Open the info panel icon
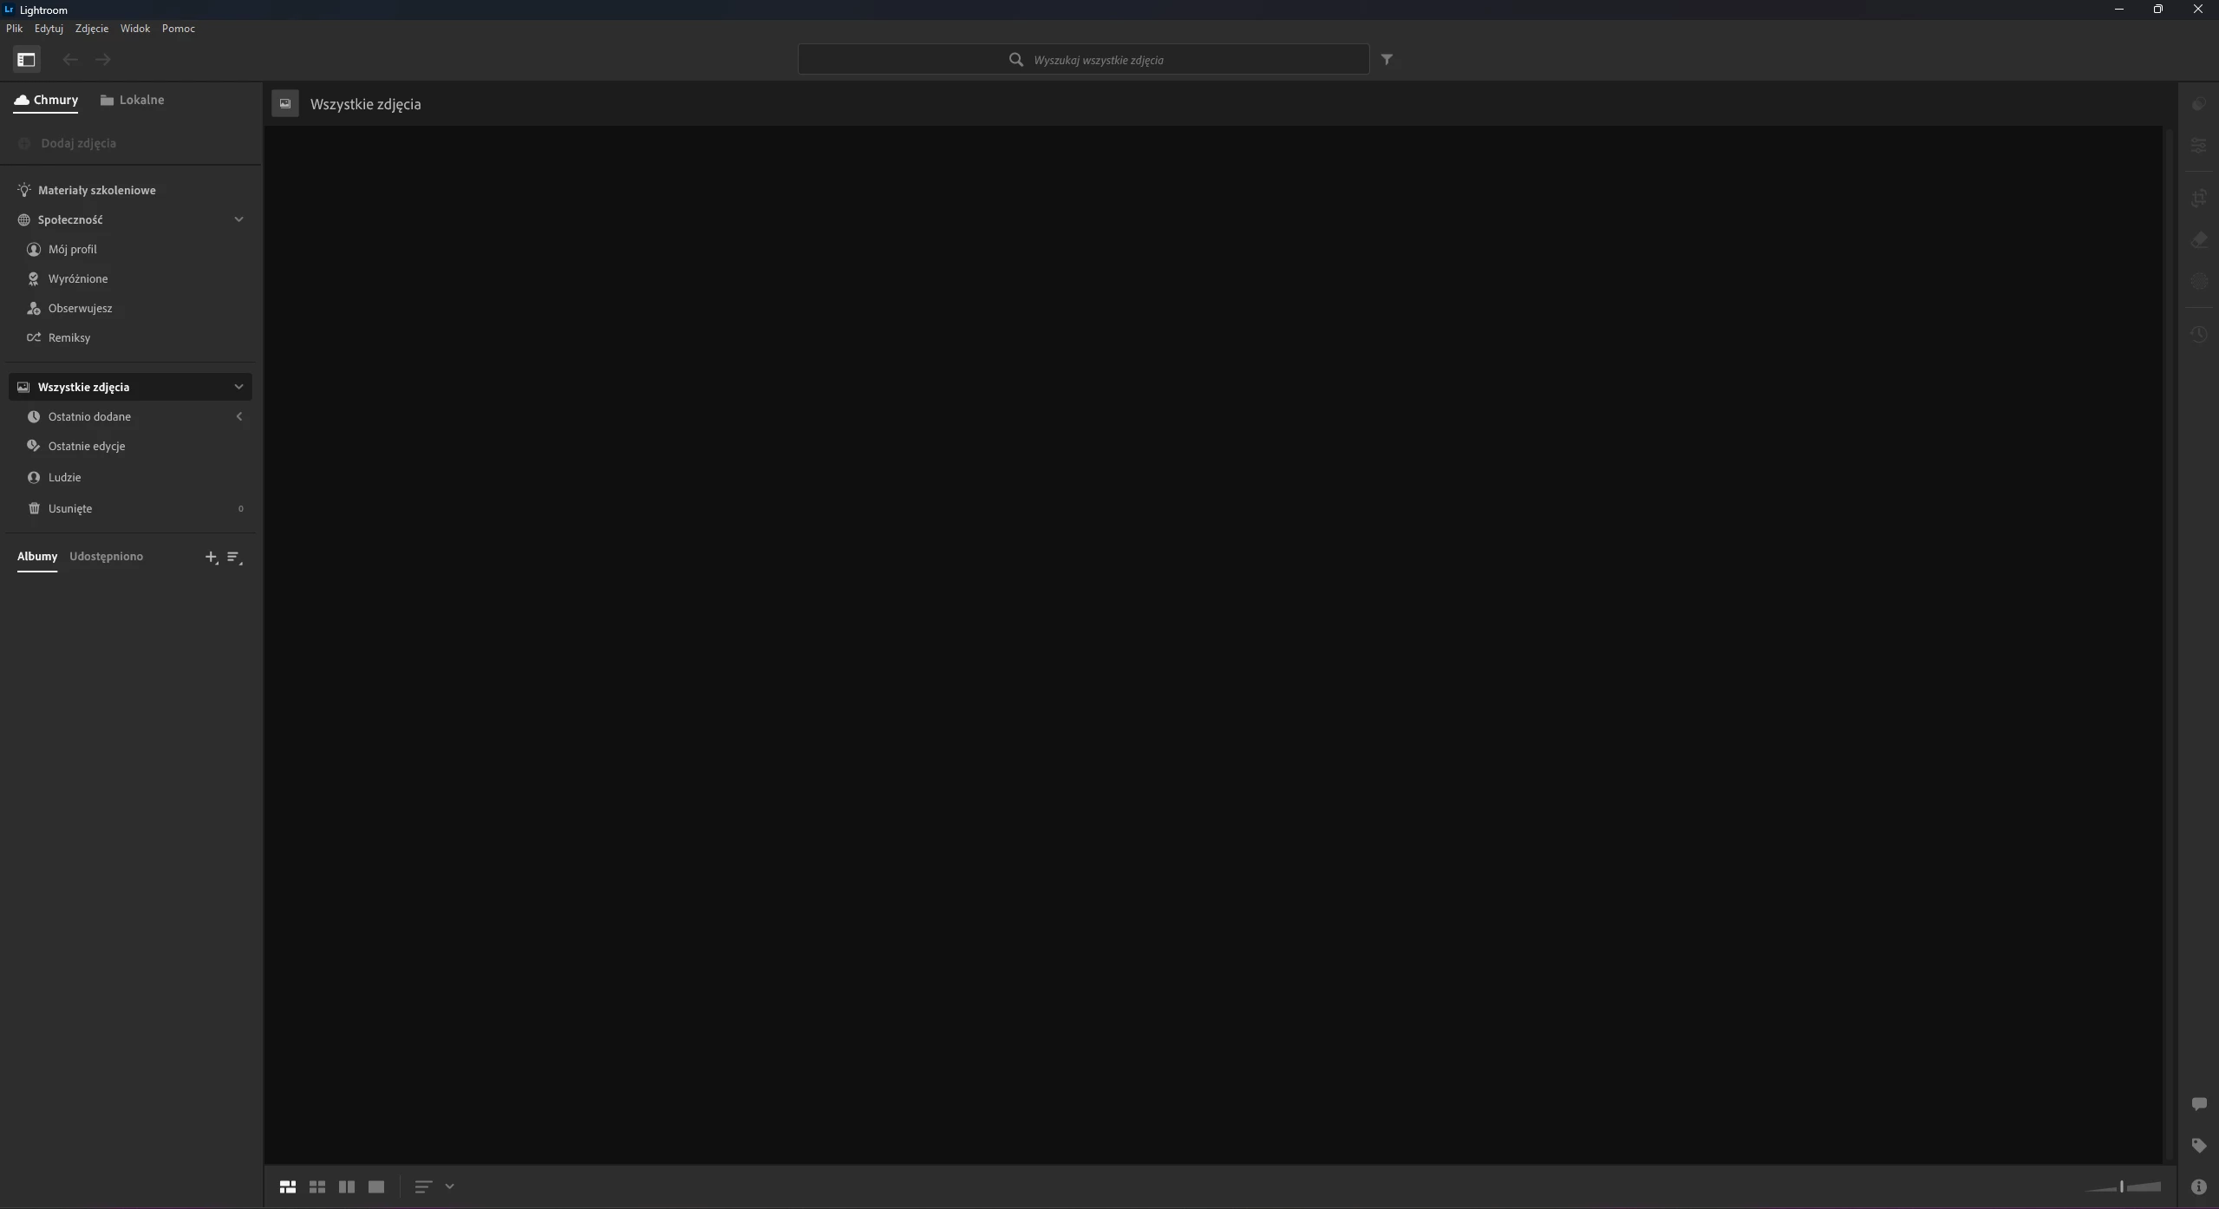Image resolution: width=2219 pixels, height=1209 pixels. pyautogui.click(x=2198, y=1187)
